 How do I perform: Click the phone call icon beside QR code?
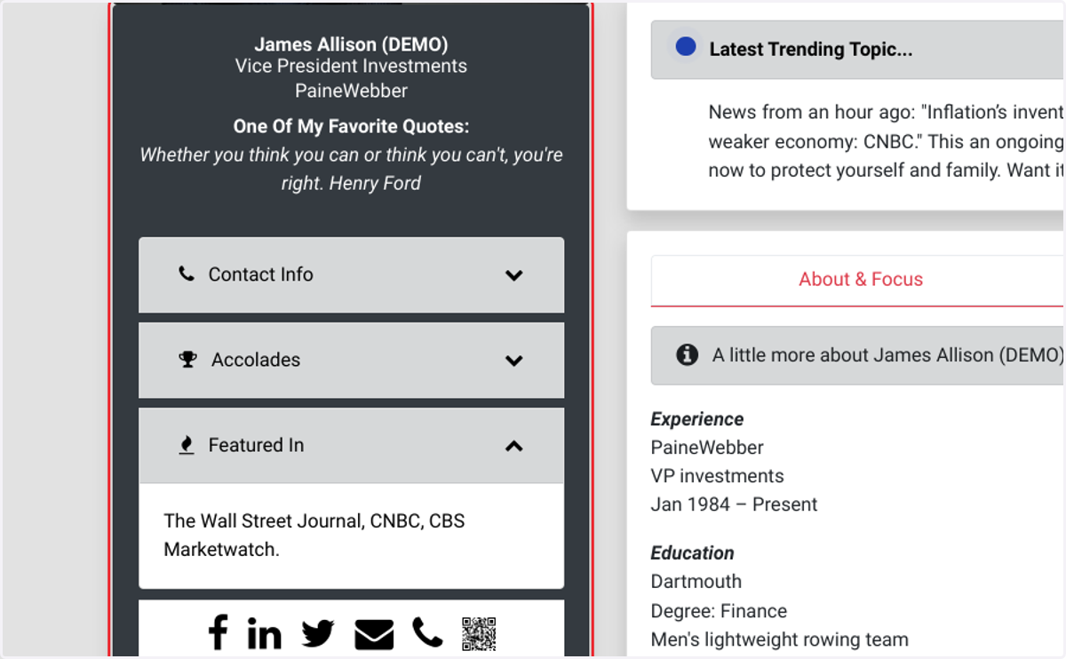click(427, 632)
